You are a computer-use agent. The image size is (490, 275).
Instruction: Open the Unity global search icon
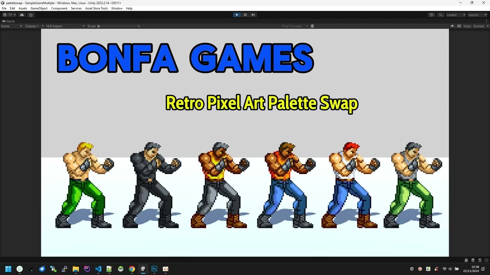point(441,15)
